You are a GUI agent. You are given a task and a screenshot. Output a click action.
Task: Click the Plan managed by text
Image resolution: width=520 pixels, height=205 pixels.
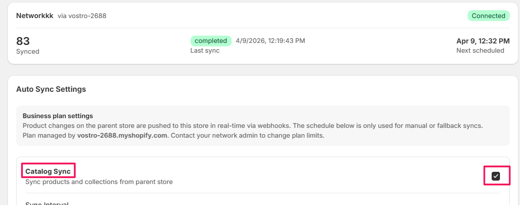[49, 135]
